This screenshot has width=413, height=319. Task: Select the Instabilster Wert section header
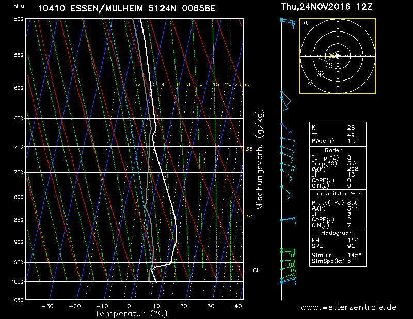[337, 193]
